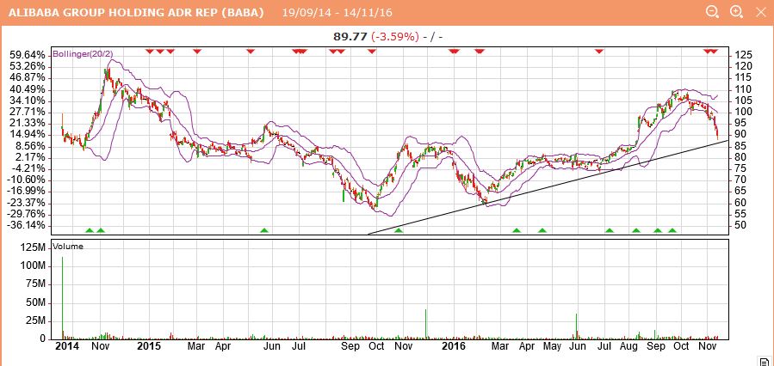Click the 2015 year label on time axis
This screenshot has width=774, height=366.
coord(149,346)
